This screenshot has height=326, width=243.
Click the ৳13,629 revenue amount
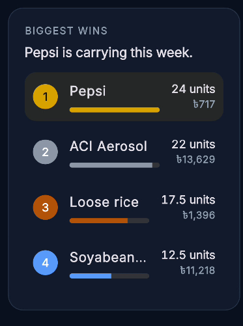[x=195, y=159]
